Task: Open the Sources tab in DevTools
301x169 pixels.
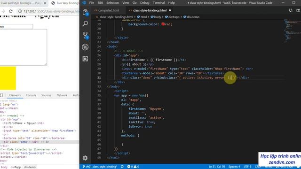Action: point(46,95)
